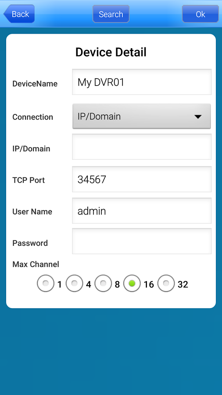Choose the 32 channel radio button
222x395 pixels.
[166, 284]
